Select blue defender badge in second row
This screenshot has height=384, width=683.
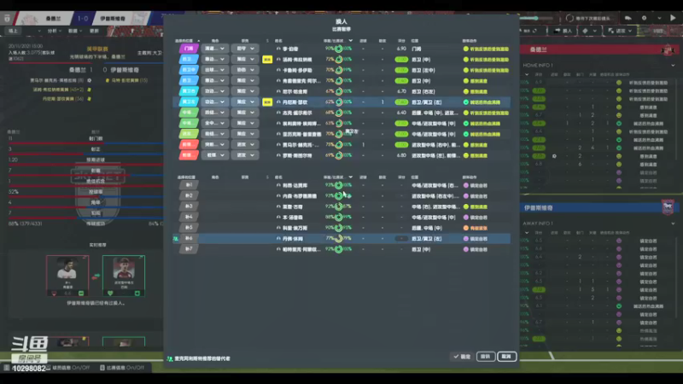[188, 59]
